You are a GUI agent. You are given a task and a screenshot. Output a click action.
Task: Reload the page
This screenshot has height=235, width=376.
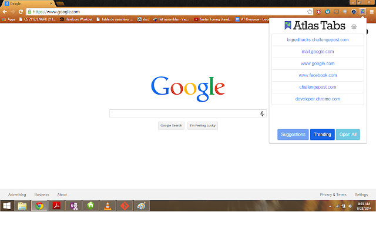pyautogui.click(x=21, y=12)
